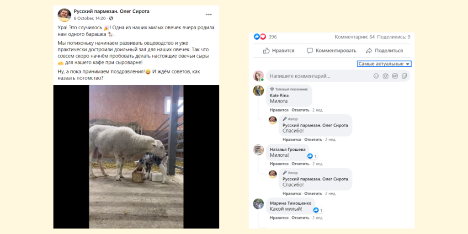Click Марина Тимошенко's avatar

259,204
